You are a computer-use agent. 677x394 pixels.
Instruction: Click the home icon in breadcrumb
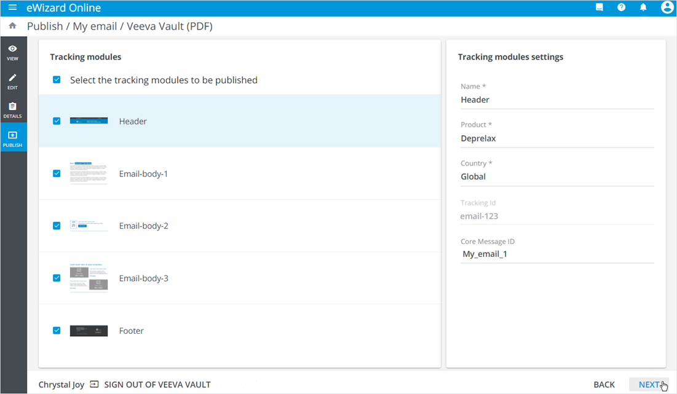click(x=12, y=26)
